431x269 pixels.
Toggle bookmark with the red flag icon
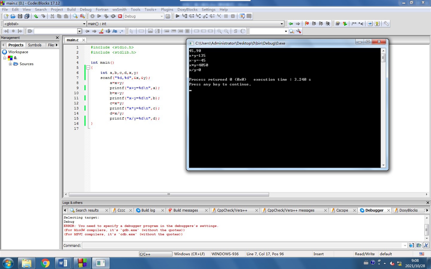pos(307,24)
